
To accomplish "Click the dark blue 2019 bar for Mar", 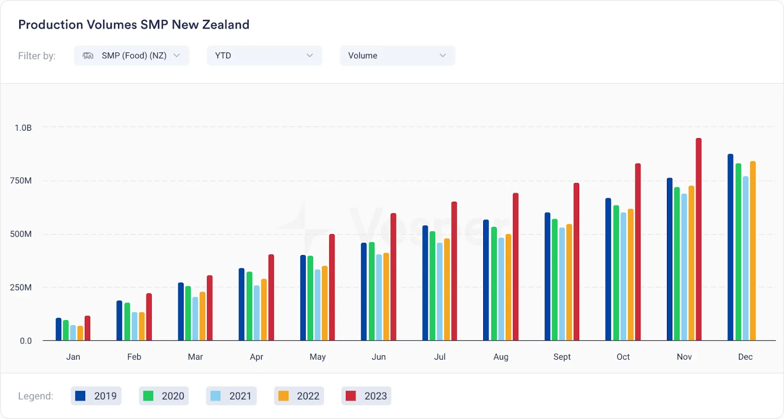I will tap(181, 311).
